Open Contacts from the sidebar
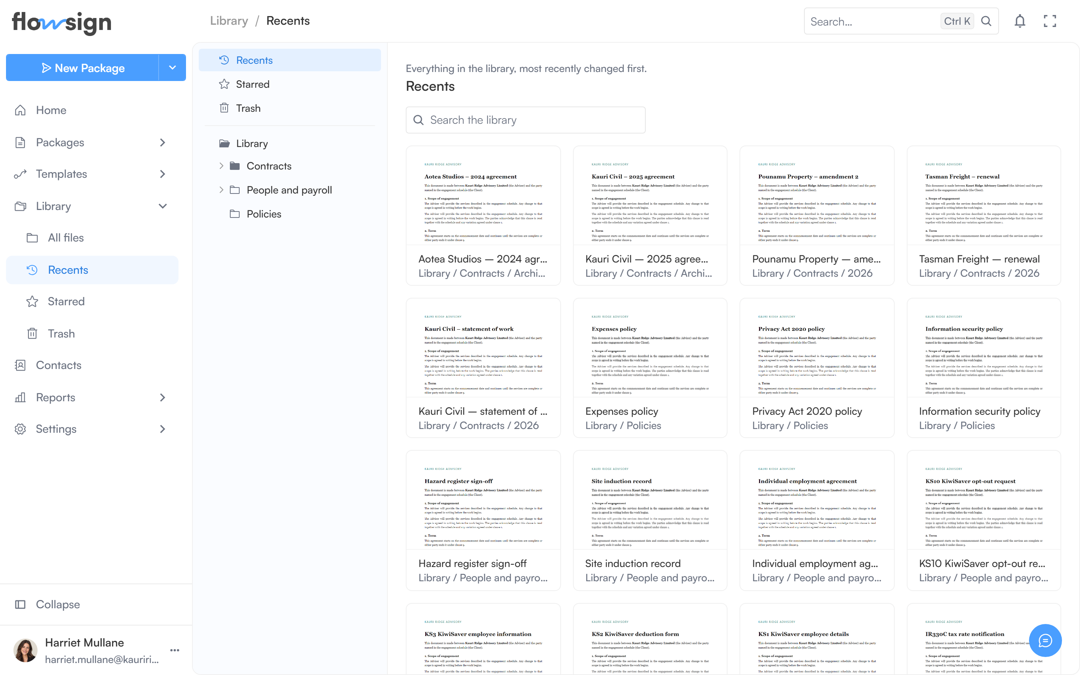Image resolution: width=1080 pixels, height=675 pixels. coord(92,365)
